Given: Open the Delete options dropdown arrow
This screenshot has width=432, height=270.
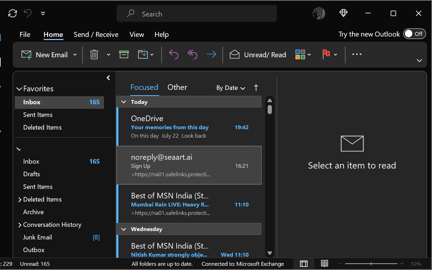Looking at the screenshot, I should [109, 55].
